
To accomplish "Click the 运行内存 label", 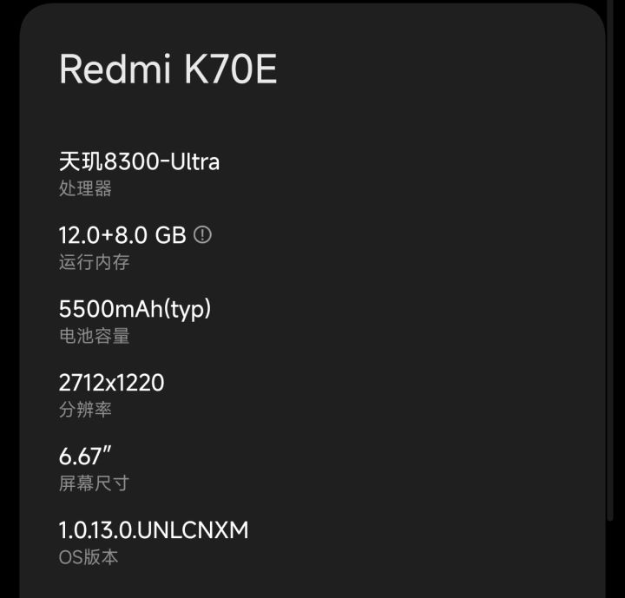I will coord(94,262).
